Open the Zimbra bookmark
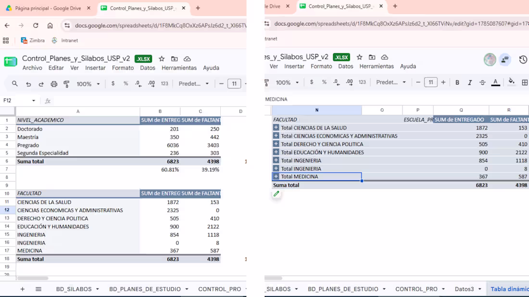Image resolution: width=529 pixels, height=297 pixels. coord(33,40)
